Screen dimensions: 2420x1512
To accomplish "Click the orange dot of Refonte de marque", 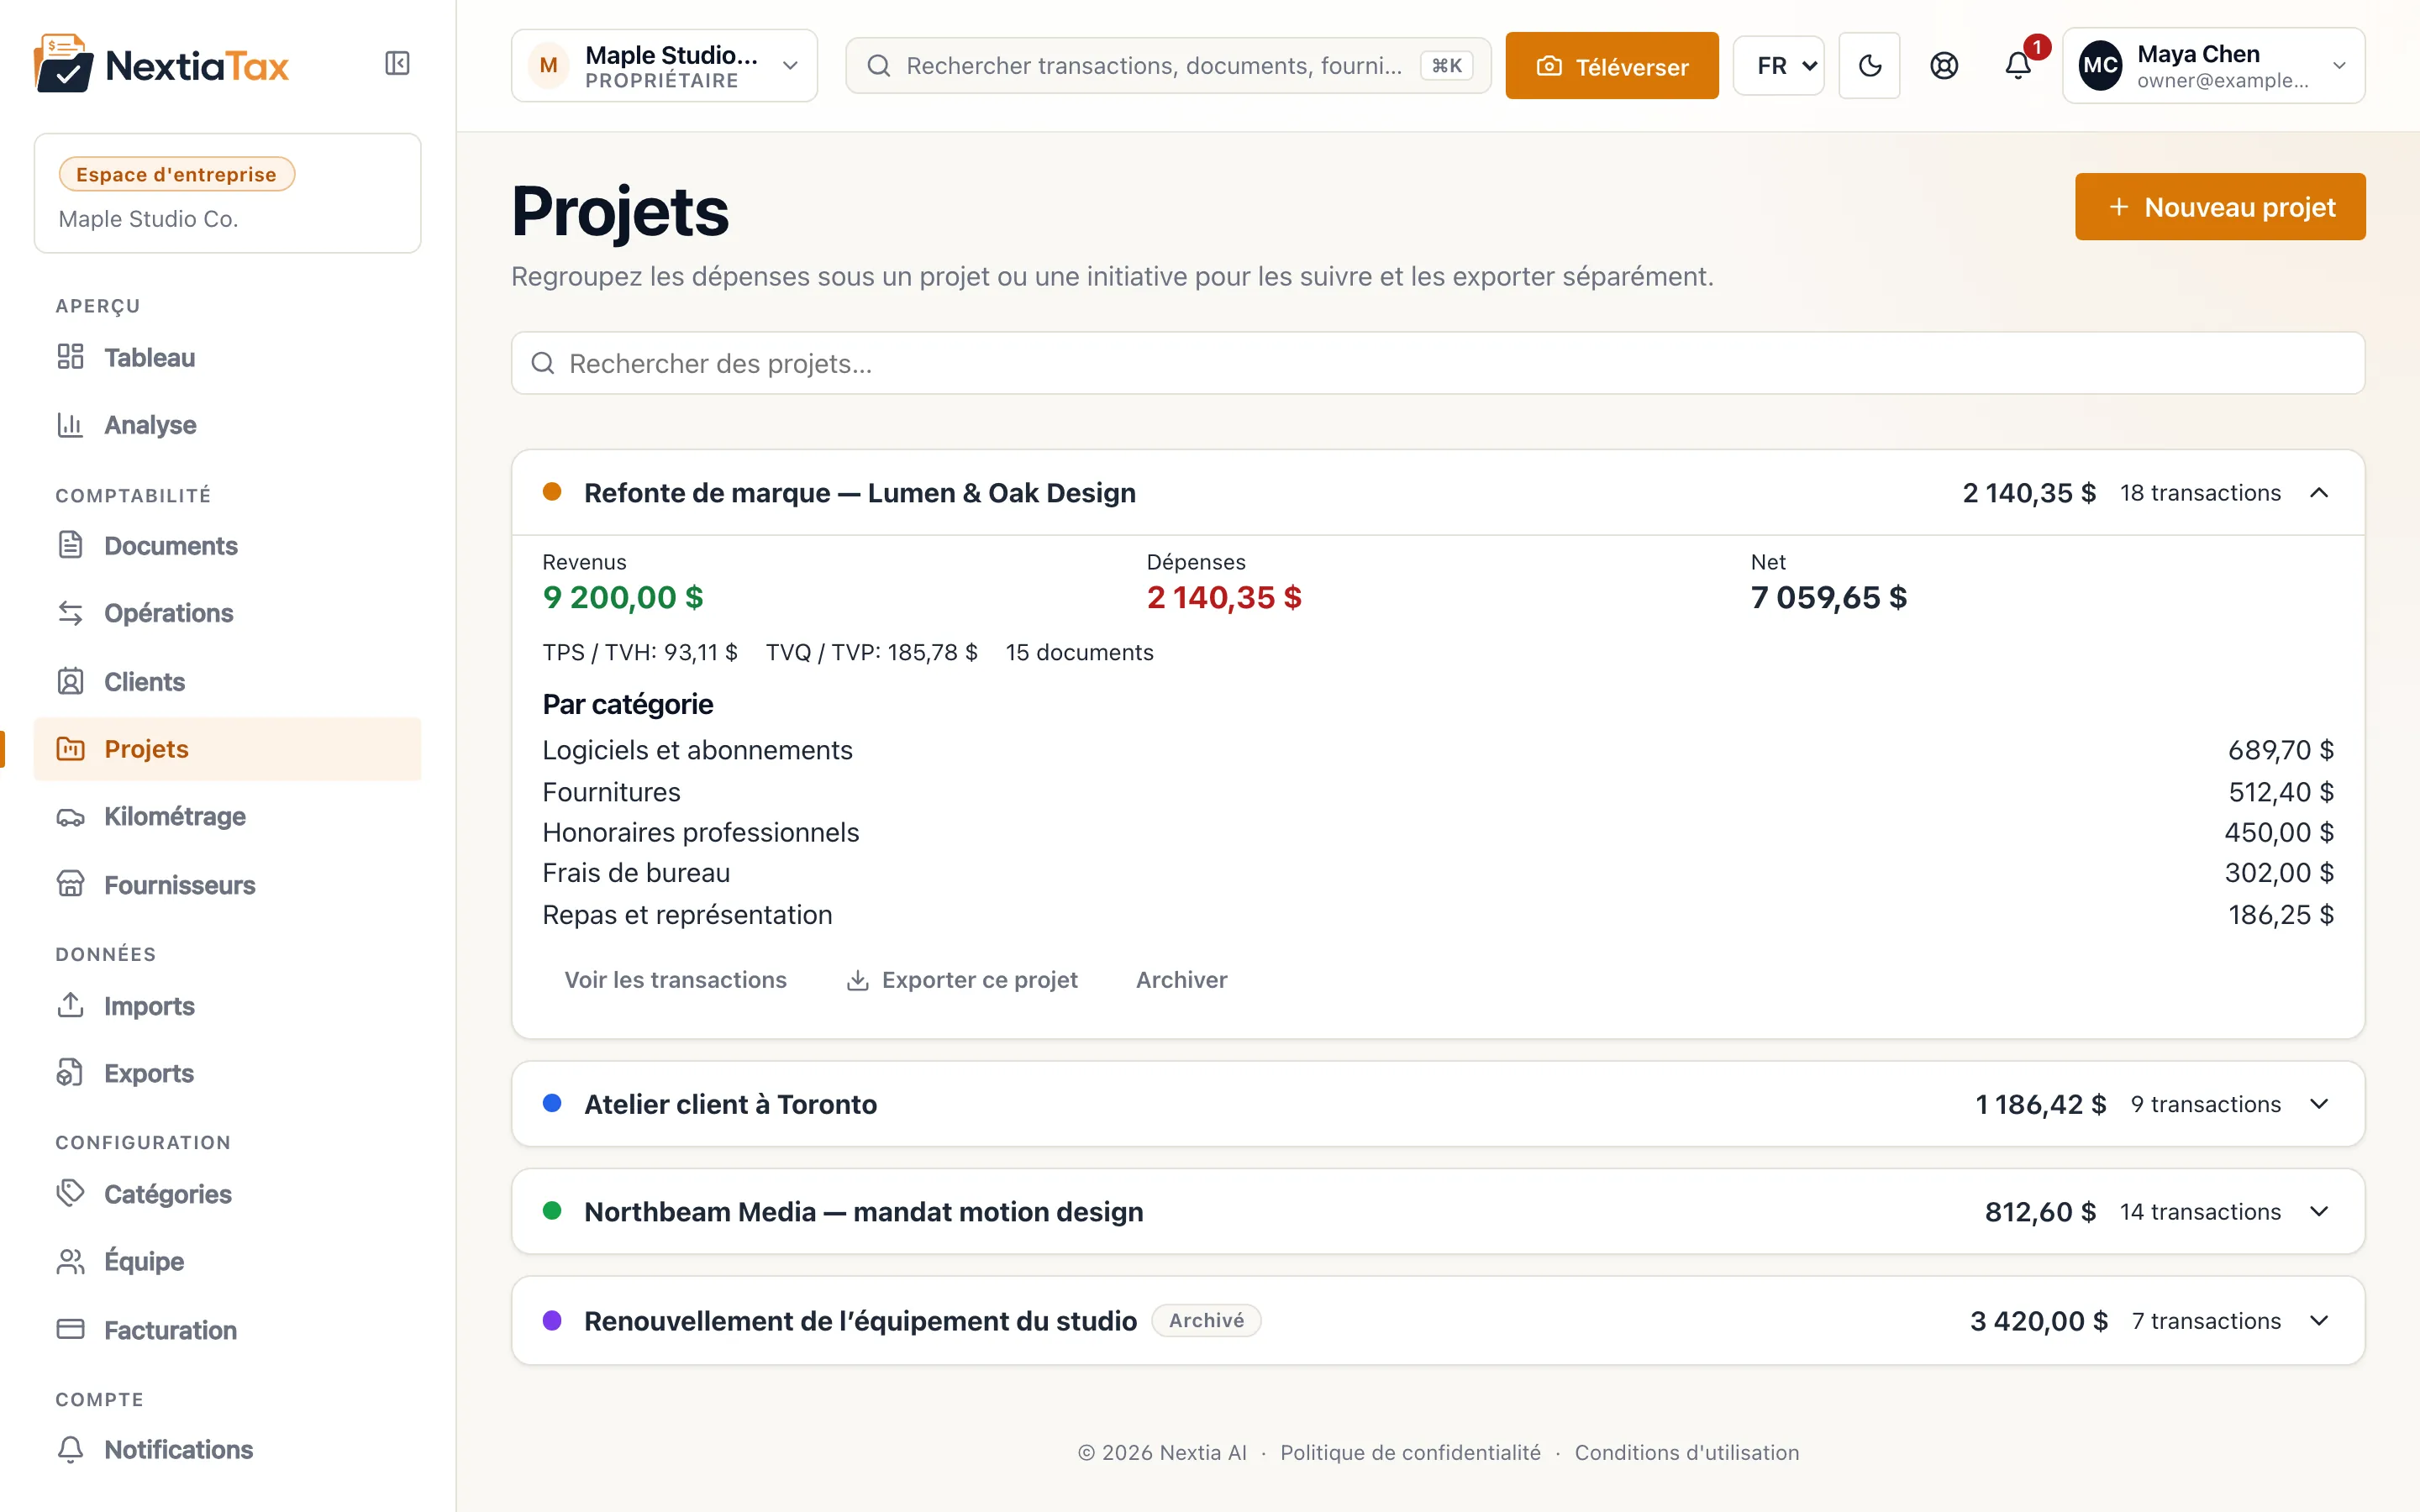I will [551, 492].
